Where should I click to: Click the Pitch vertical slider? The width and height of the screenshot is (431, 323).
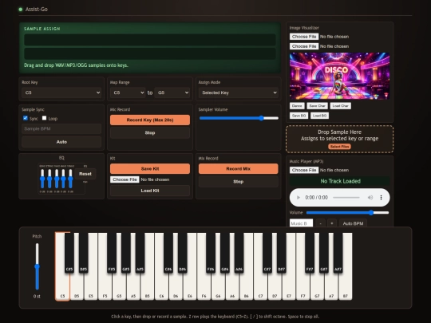tap(37, 266)
